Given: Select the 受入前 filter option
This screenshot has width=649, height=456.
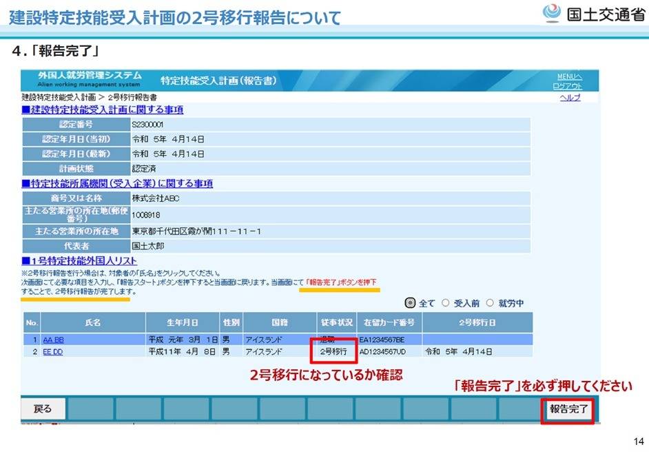Looking at the screenshot, I should pos(444,302).
